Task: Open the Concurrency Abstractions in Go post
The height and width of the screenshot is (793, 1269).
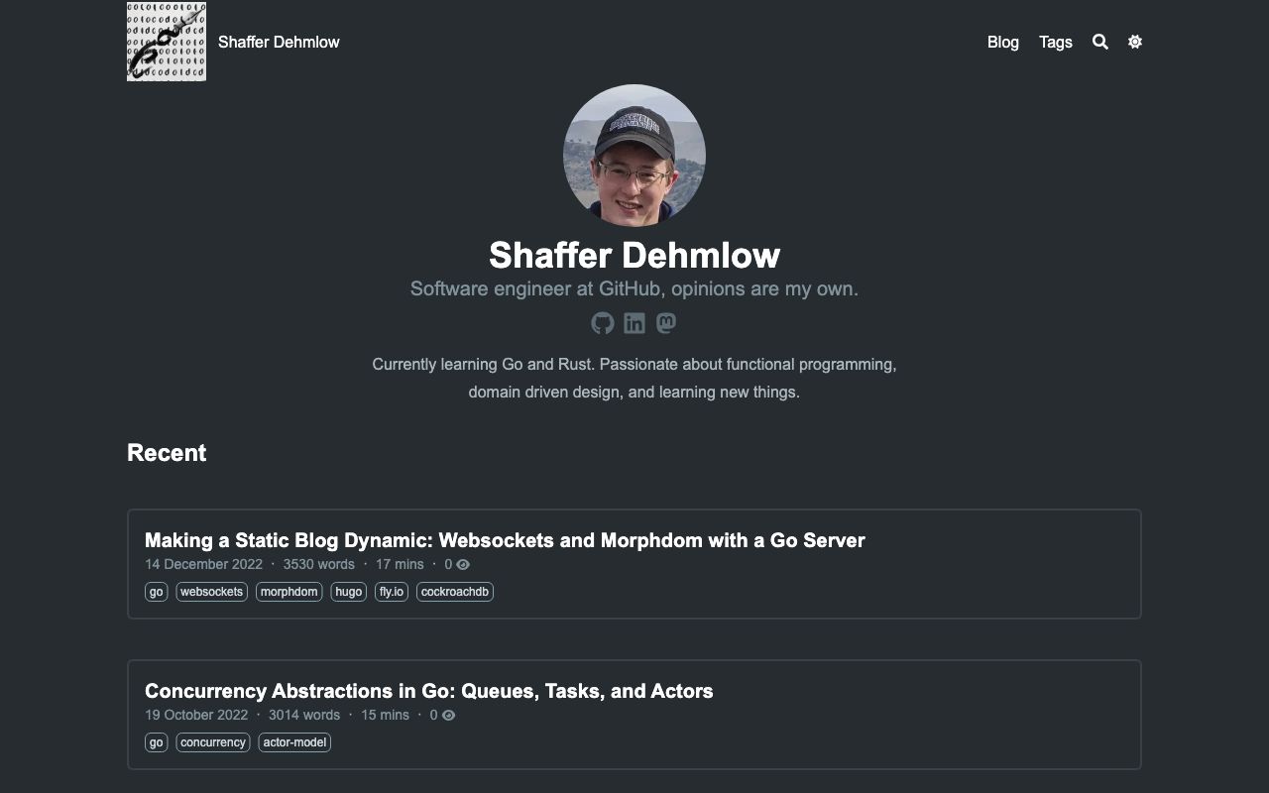Action: (428, 691)
